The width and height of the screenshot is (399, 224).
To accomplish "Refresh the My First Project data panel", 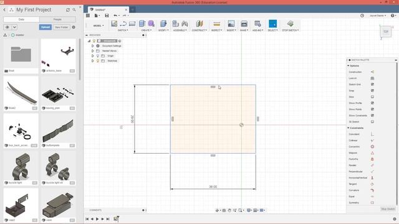I will point(68,10).
